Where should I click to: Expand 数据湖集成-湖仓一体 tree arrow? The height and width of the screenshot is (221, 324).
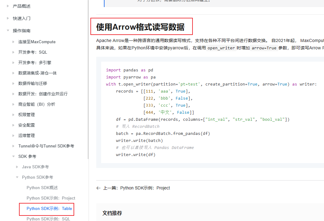click(13, 73)
